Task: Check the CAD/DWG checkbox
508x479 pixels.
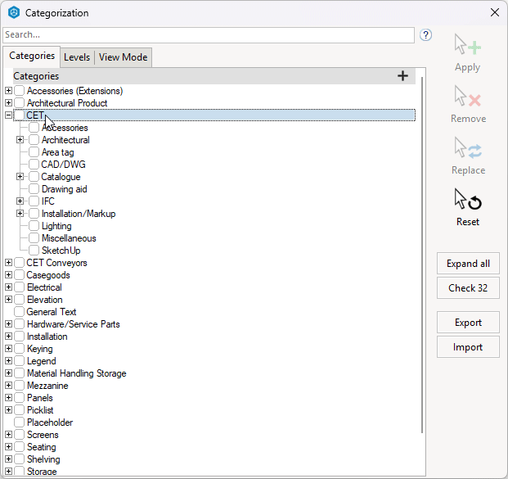Action: [34, 165]
